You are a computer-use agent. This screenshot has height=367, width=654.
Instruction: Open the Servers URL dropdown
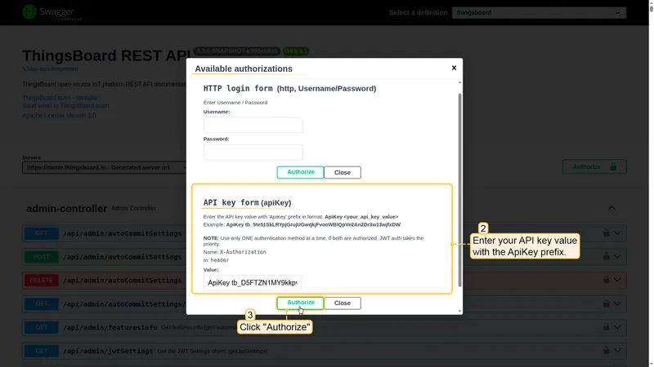click(x=105, y=167)
